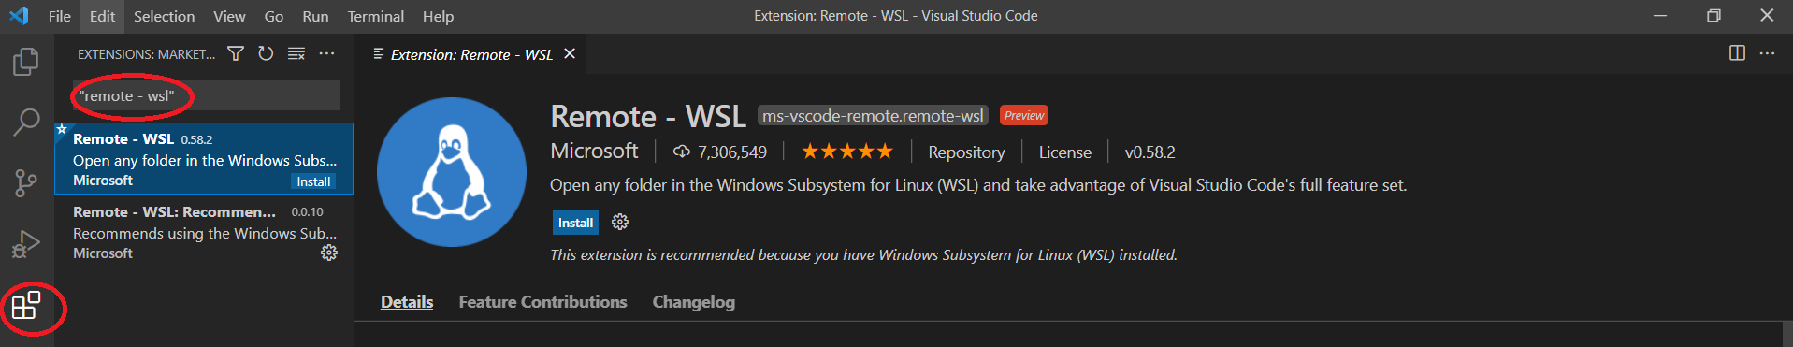The image size is (1793, 347).
Task: Open the Search view in activity bar
Action: tap(26, 123)
